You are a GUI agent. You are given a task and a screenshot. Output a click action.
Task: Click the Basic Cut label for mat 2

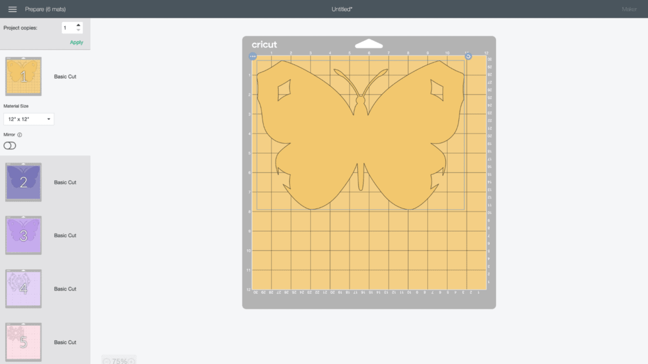pyautogui.click(x=65, y=182)
